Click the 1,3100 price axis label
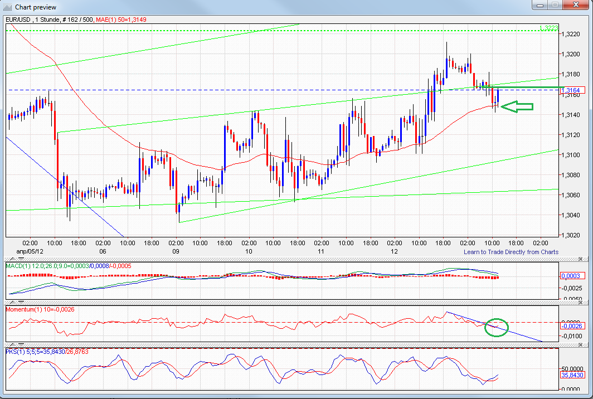The image size is (593, 399). click(x=571, y=155)
